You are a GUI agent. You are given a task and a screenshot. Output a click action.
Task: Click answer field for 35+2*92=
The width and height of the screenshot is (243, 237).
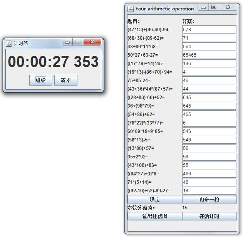pos(209,157)
